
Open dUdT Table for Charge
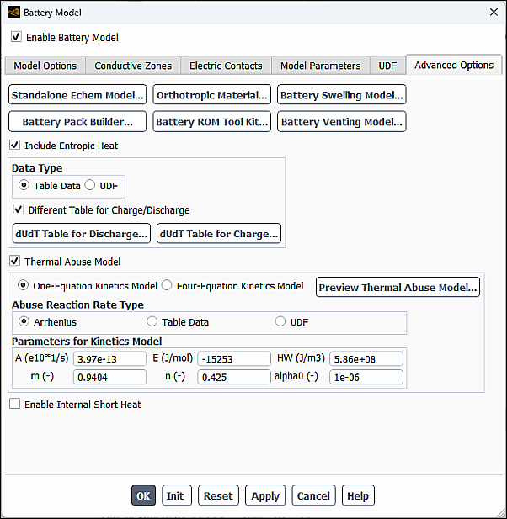pos(219,234)
